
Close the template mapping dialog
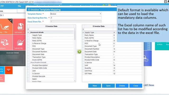pyautogui.click(x=136, y=86)
